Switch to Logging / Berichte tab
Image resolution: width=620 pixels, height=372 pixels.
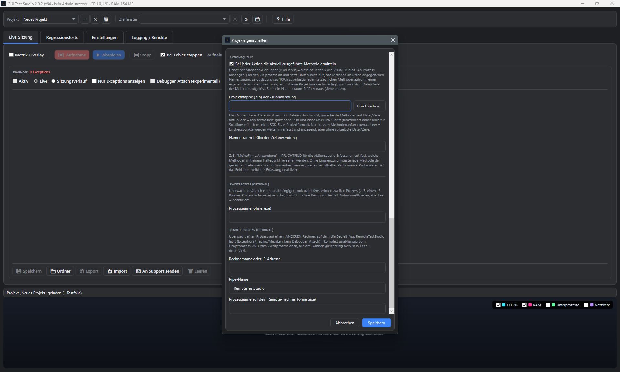(x=149, y=38)
